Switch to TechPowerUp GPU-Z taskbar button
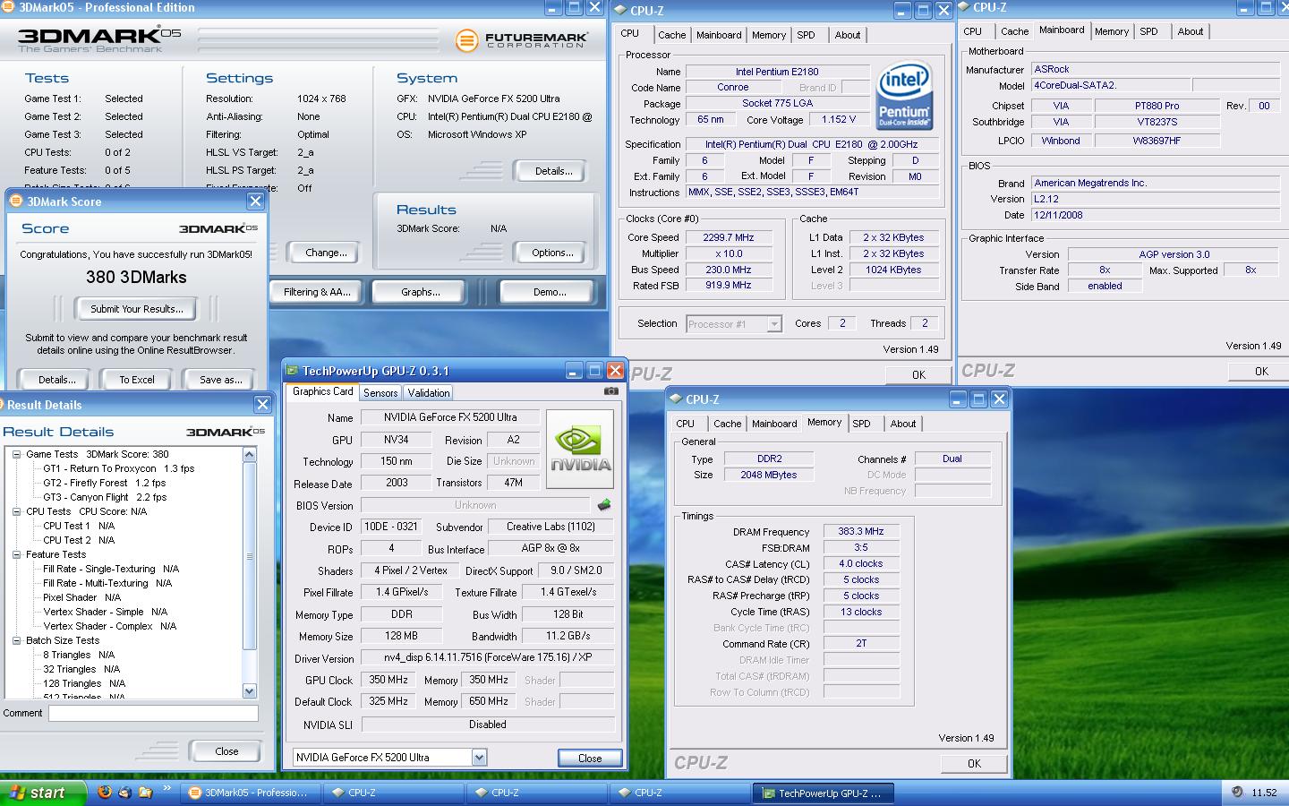The height and width of the screenshot is (806, 1289). point(822,793)
